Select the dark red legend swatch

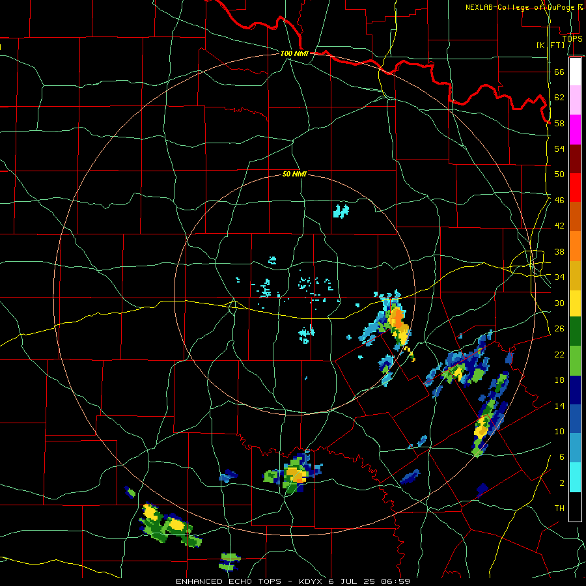tap(575, 158)
